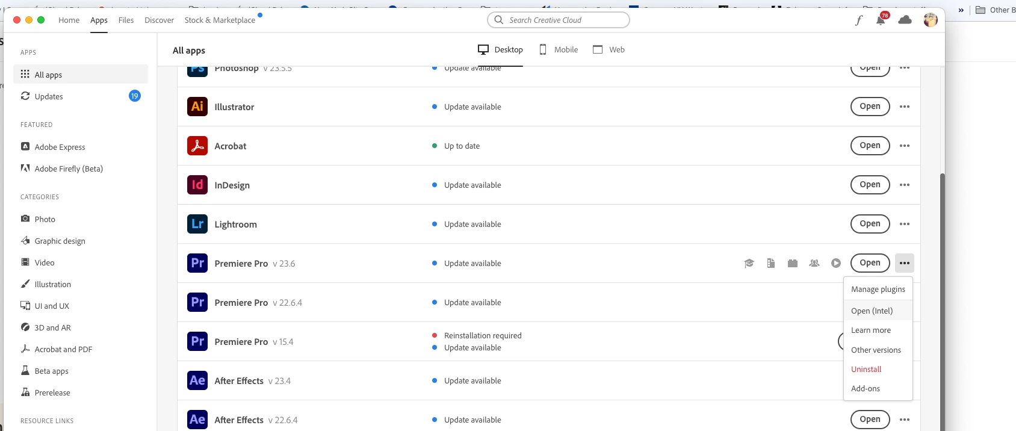Image resolution: width=1016 pixels, height=431 pixels.
Task: Click the Illustrator app icon
Action: pos(197,107)
